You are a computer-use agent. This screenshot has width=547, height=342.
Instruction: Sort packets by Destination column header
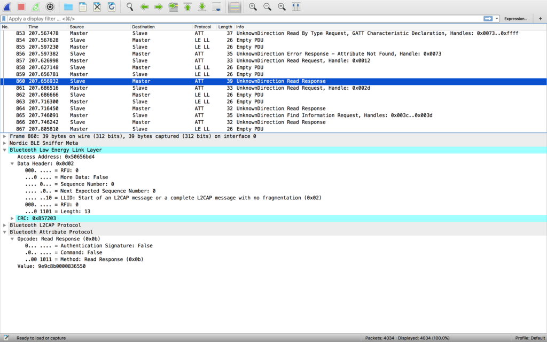point(162,27)
